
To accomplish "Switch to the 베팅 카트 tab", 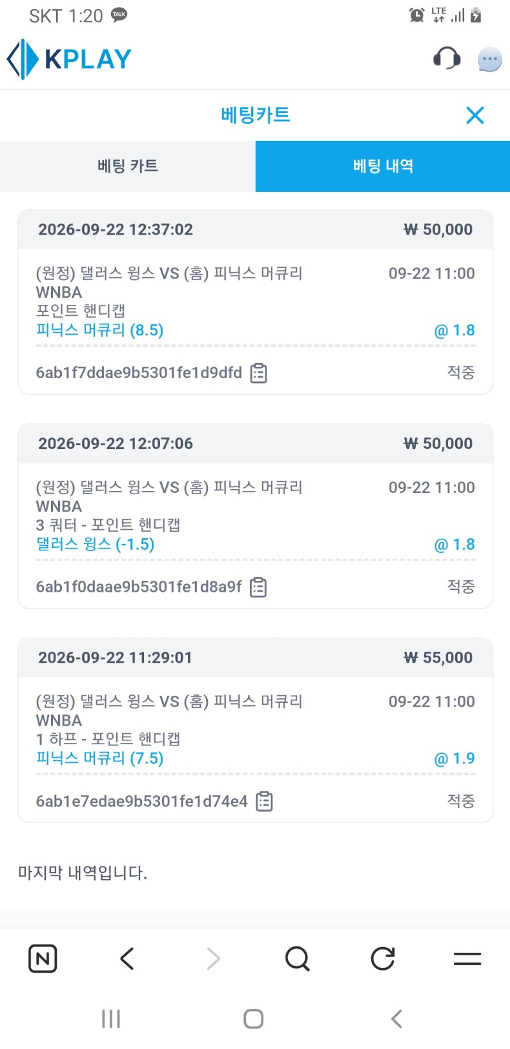I will tap(127, 166).
